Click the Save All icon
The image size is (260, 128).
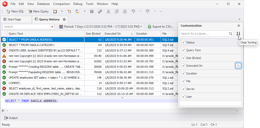tap(100, 11)
